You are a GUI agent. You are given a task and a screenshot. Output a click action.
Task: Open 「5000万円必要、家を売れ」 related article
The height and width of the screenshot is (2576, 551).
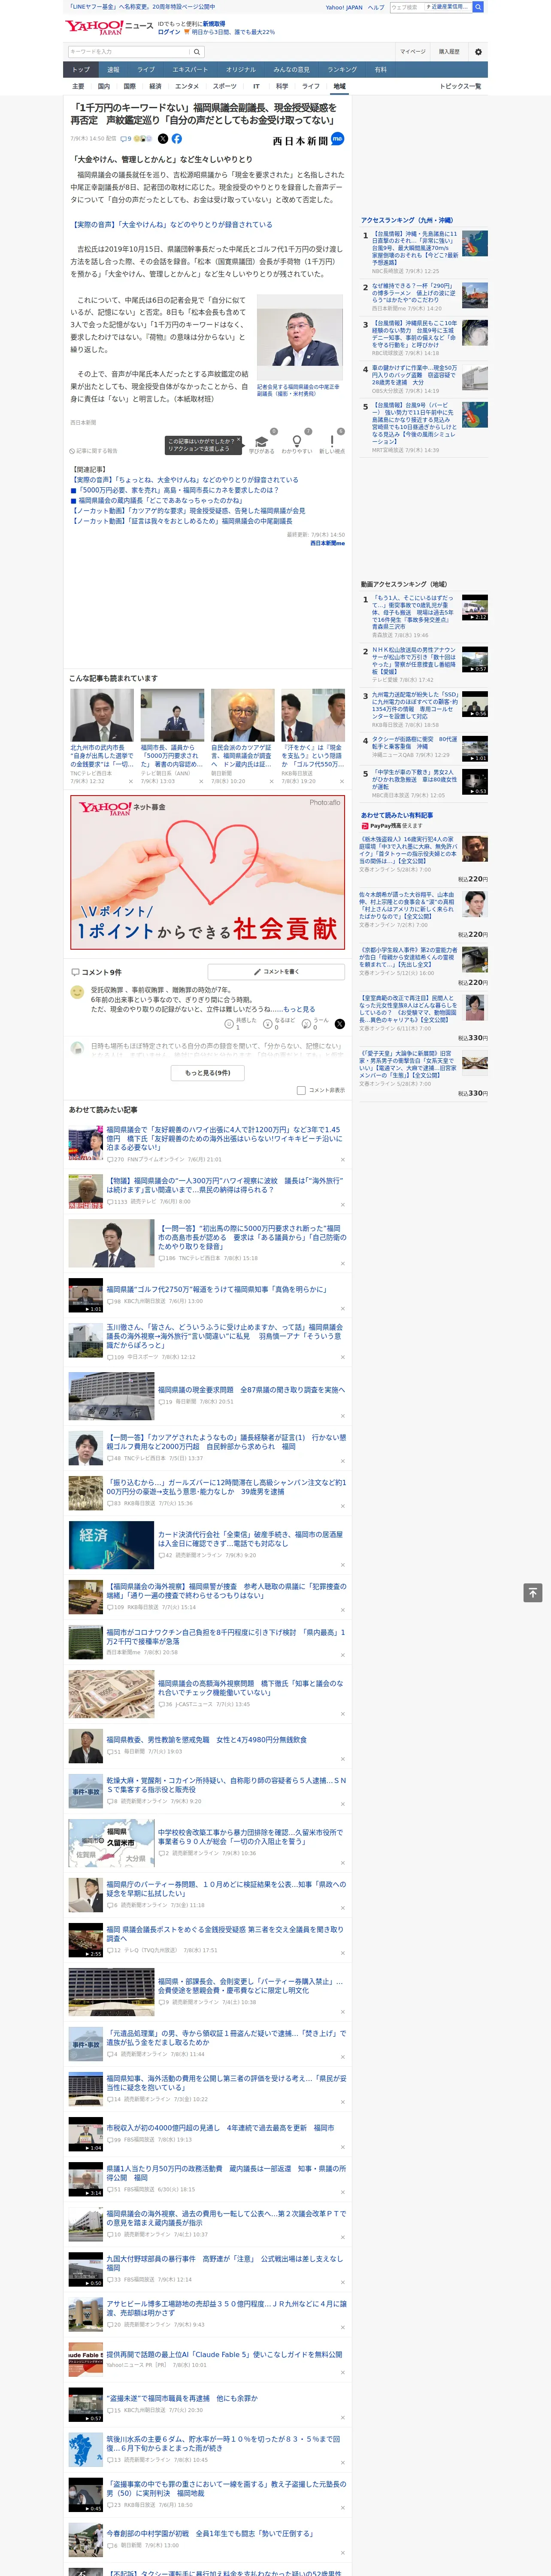pos(178,490)
